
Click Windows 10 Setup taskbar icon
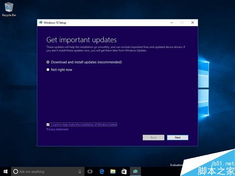tap(136, 172)
